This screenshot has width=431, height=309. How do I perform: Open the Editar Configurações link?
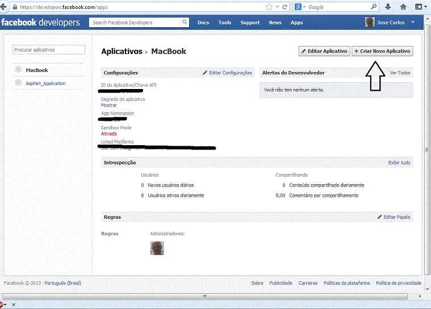231,73
